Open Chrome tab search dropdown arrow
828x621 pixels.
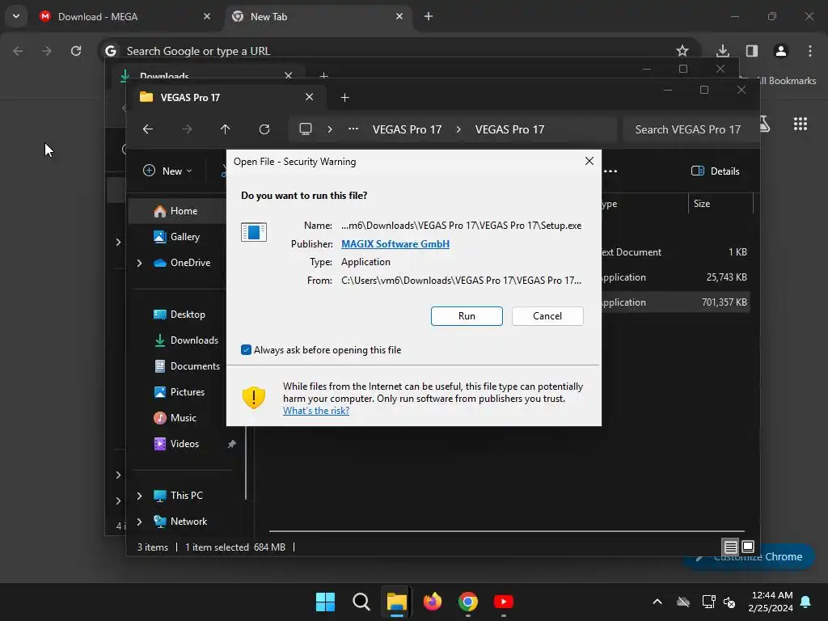coord(16,16)
